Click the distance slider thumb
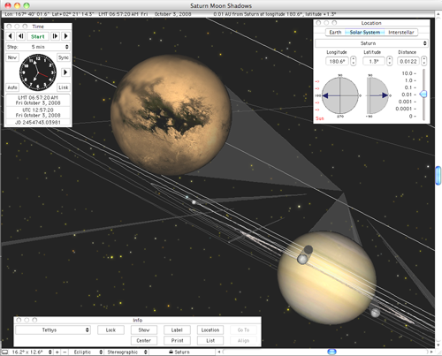The height and width of the screenshot is (356, 442). click(x=423, y=95)
